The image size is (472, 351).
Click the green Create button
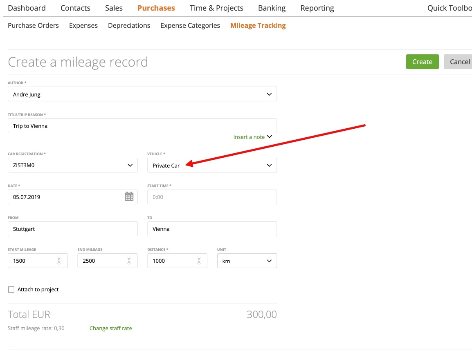422,62
